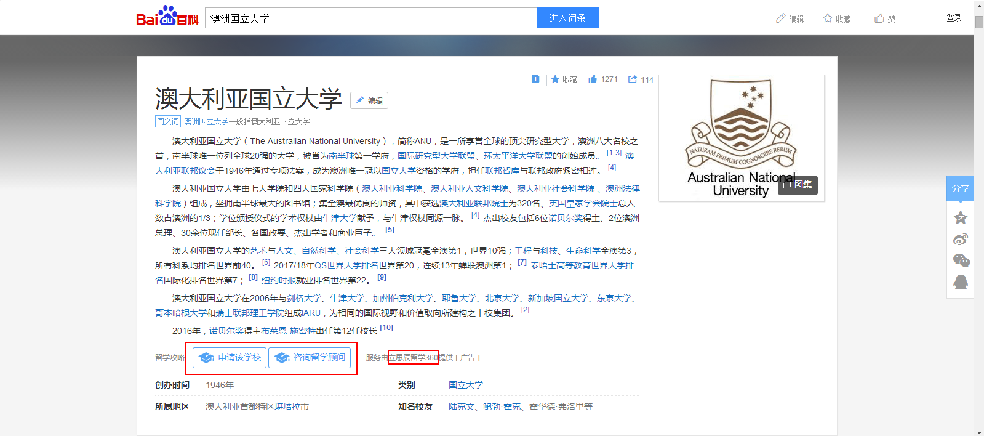Open the 国立大学 category link
This screenshot has width=984, height=436.
[x=466, y=385]
